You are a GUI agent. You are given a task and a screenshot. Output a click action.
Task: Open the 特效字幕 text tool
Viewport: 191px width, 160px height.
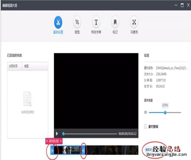pos(96,22)
